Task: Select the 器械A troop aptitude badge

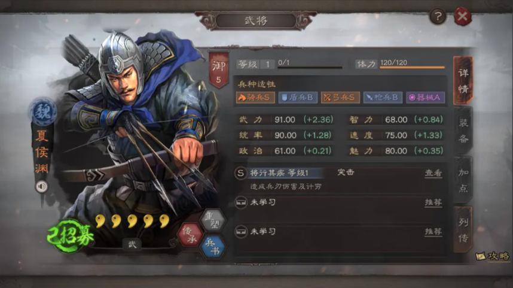Action: click(x=425, y=98)
